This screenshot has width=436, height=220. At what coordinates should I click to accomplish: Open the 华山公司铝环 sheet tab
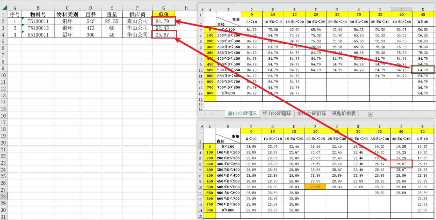(312, 114)
